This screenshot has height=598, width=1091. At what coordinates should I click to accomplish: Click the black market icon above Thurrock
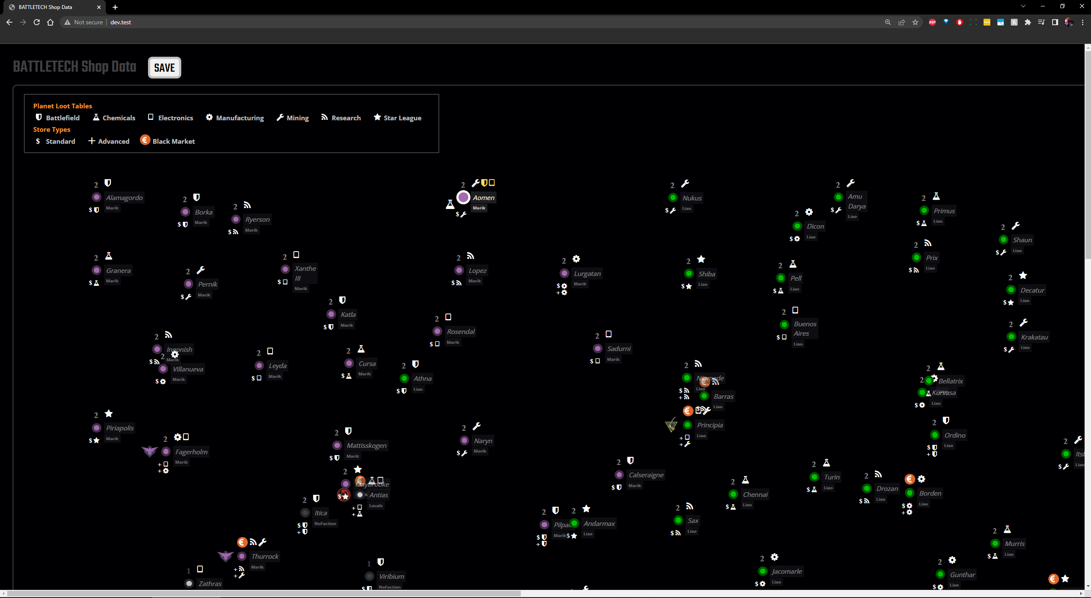point(242,542)
